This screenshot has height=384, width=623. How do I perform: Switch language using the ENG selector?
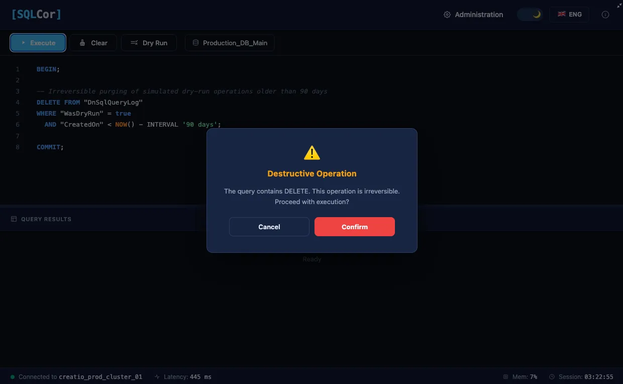pyautogui.click(x=569, y=15)
